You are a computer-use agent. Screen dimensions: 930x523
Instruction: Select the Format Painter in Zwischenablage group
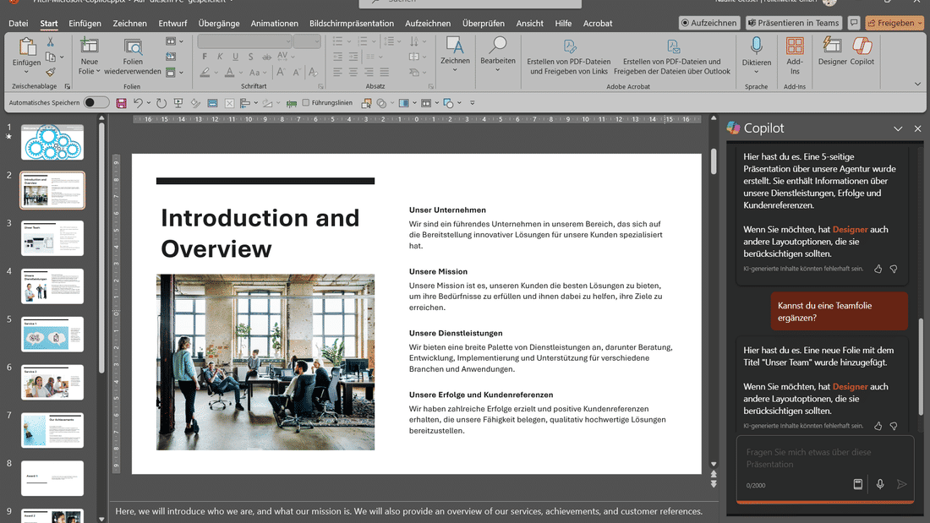click(51, 72)
